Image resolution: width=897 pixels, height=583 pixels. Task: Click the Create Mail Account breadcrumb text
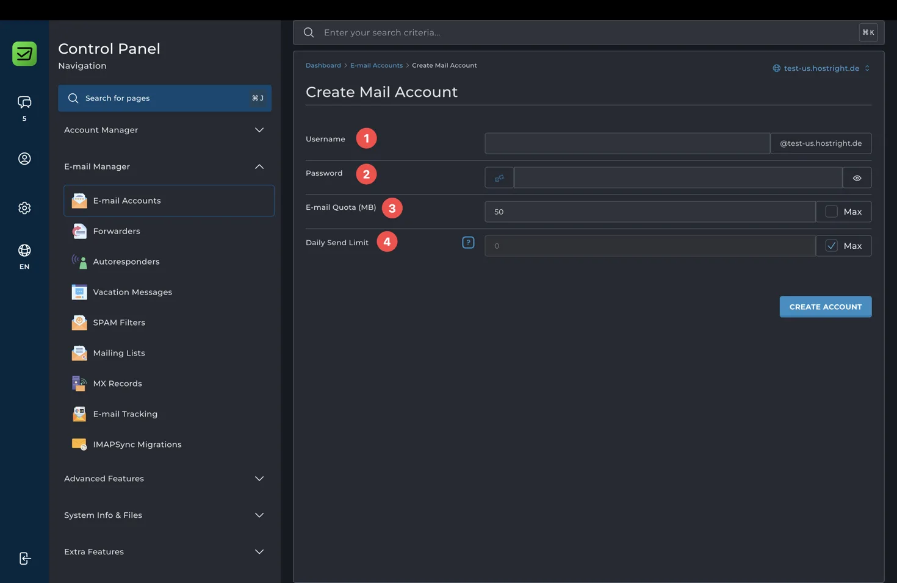[444, 65]
